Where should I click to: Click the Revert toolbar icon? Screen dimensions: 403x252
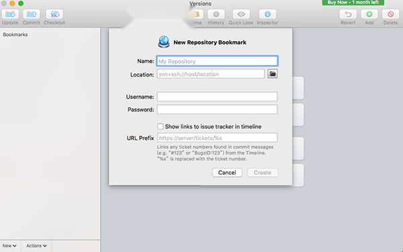(348, 14)
